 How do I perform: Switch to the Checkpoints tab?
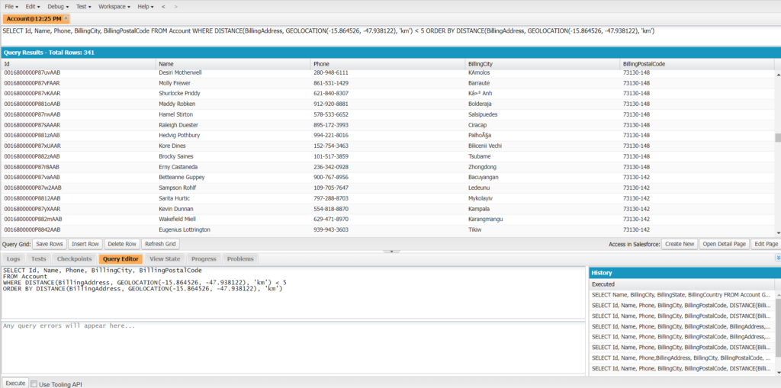click(74, 259)
